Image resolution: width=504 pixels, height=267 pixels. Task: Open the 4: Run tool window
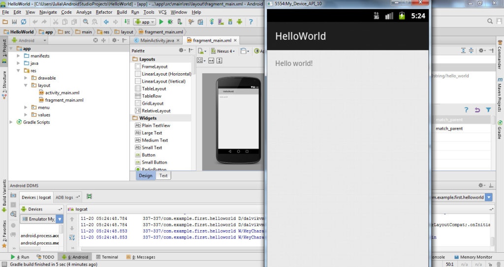[20, 257]
